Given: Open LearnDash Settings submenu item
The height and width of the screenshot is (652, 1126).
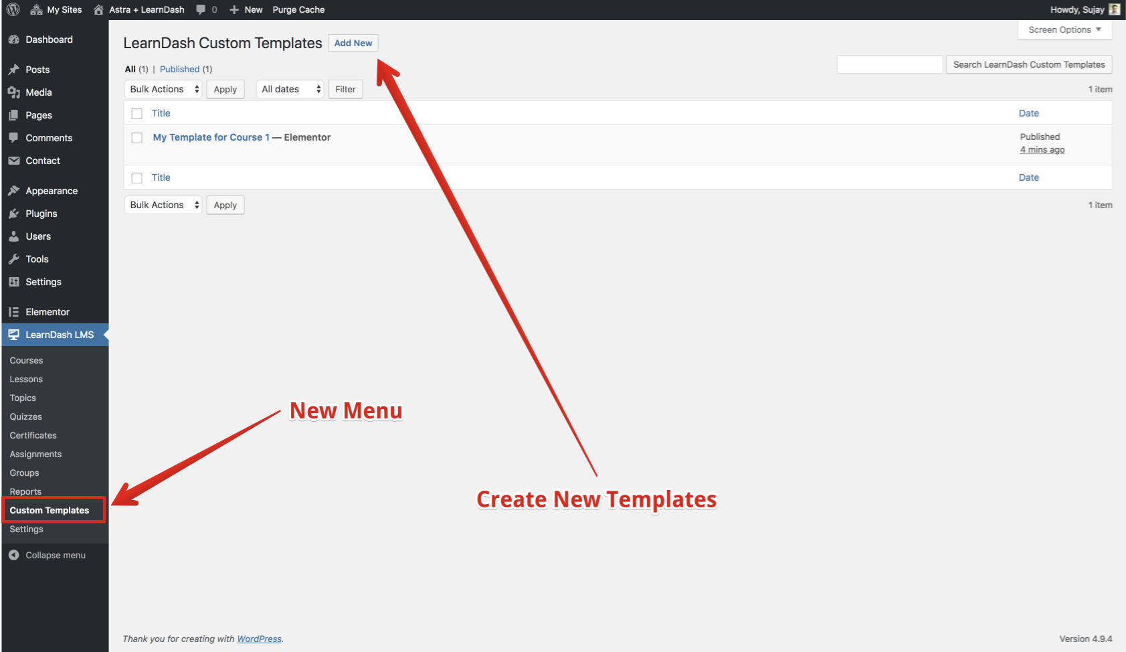Looking at the screenshot, I should pyautogui.click(x=27, y=529).
